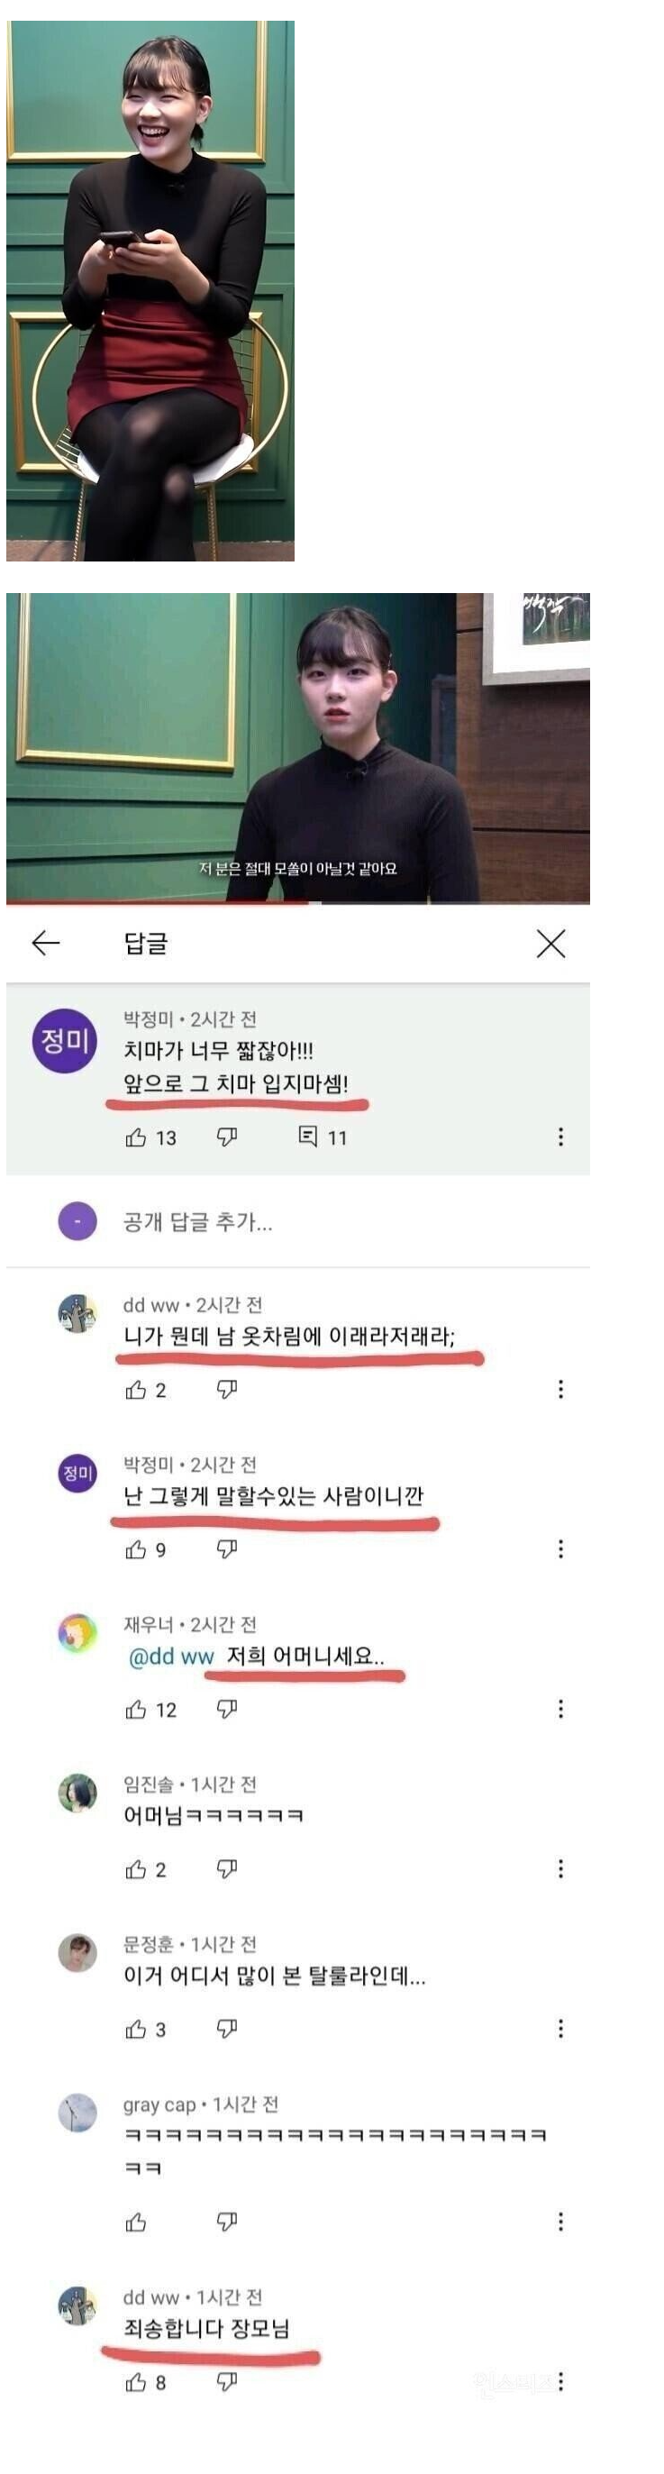Dislike dd ww's comment 니가 뭔데
The height and width of the screenshot is (2474, 664).
226,1390
